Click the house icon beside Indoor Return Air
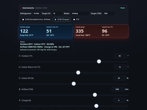Image resolution: width=147 pixels, height=110 pixels. (x=20, y=67)
